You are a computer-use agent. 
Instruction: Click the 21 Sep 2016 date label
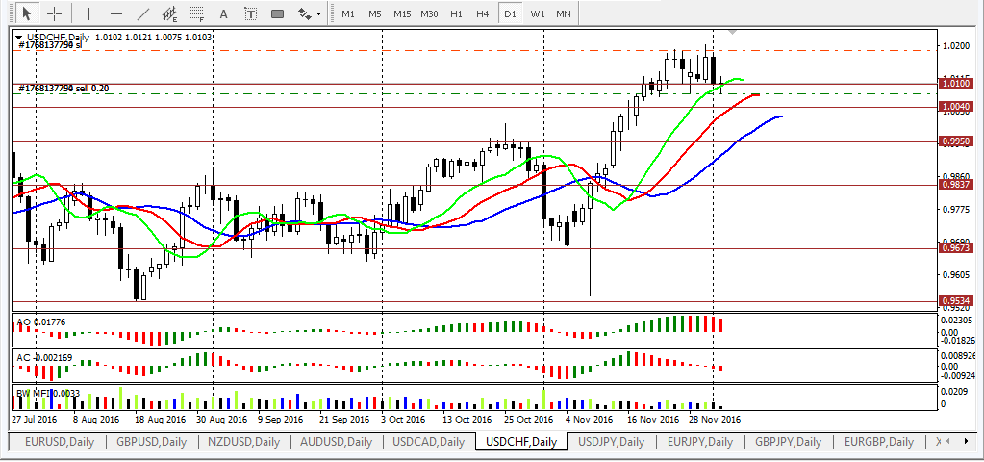[342, 419]
